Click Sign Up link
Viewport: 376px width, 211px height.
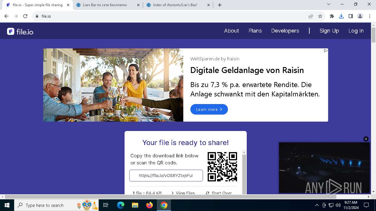click(329, 31)
